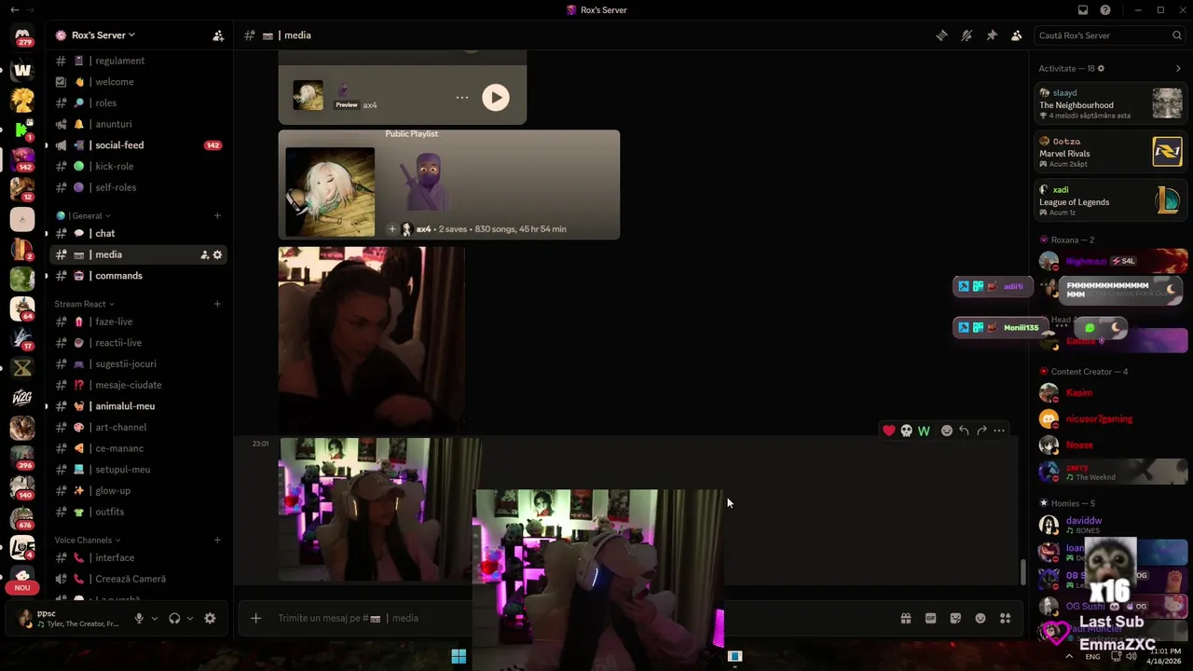Click the create invite icon on media channel
1193x671 pixels.
204,254
